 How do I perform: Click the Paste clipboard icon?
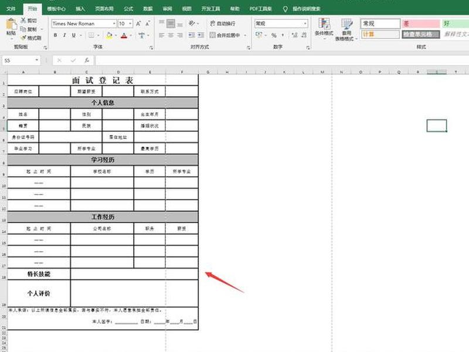point(11,25)
